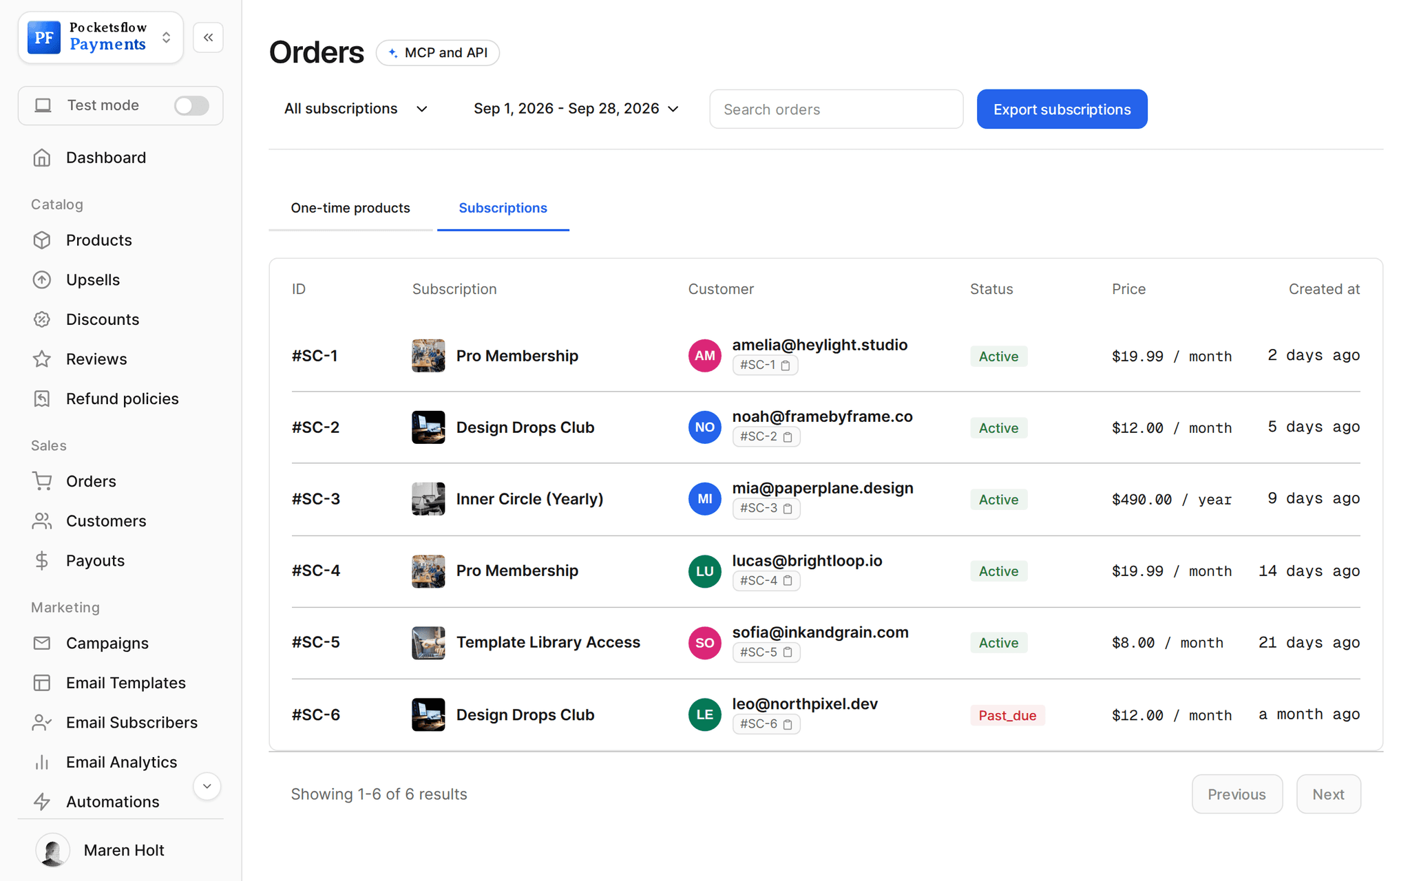
Task: Open the Pocketsflow Payments store switcher
Action: click(x=101, y=37)
